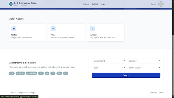Click the Notes card title text
This screenshot has width=174, height=98.
coord(14,35)
